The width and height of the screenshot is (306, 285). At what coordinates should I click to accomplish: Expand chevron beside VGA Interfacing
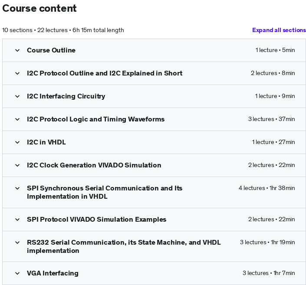coord(17,273)
